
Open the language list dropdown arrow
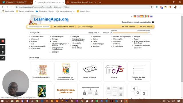[x=132, y=17]
